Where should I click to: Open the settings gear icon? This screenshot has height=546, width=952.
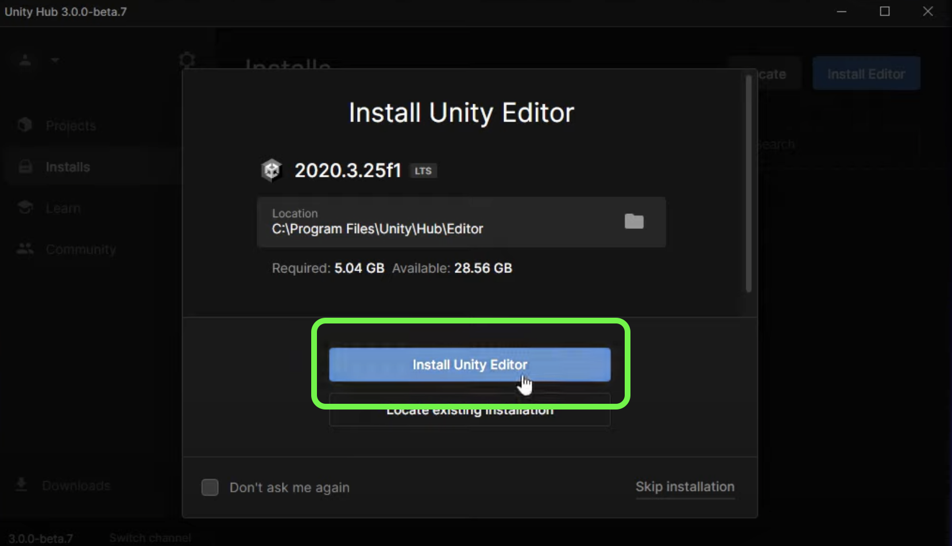pos(187,60)
